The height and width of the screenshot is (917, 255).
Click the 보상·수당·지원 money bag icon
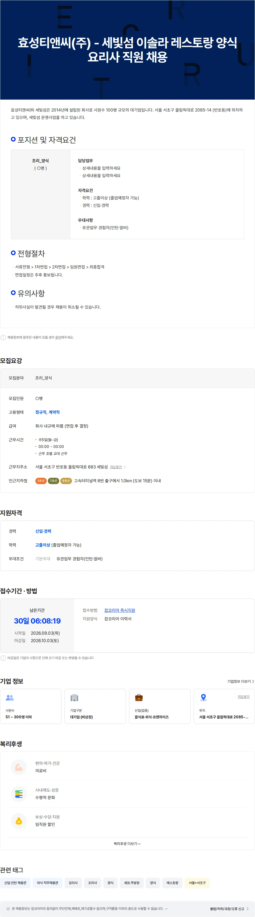(19, 821)
